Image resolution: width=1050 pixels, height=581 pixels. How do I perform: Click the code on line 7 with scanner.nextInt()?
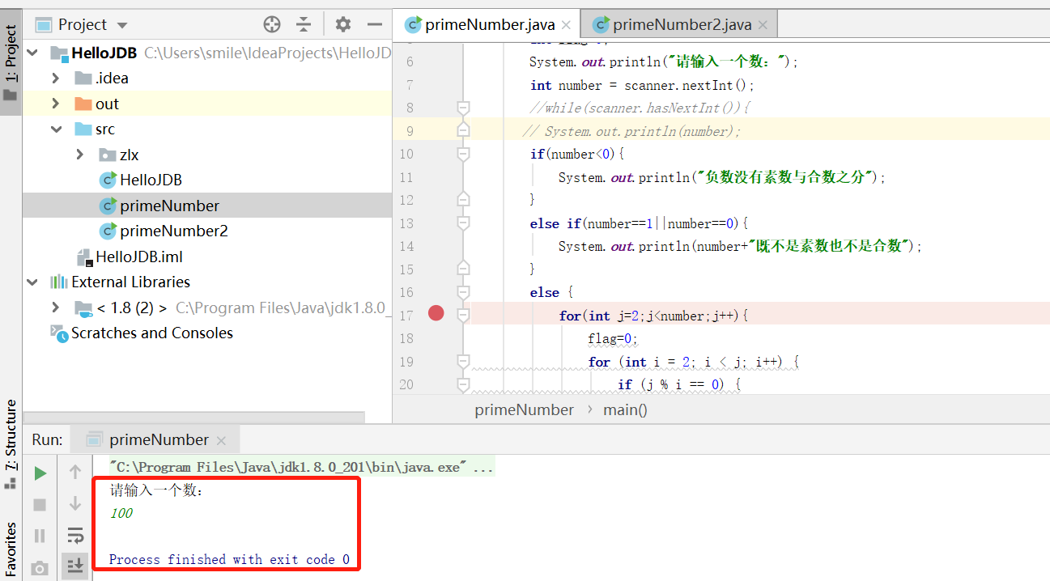pos(642,85)
